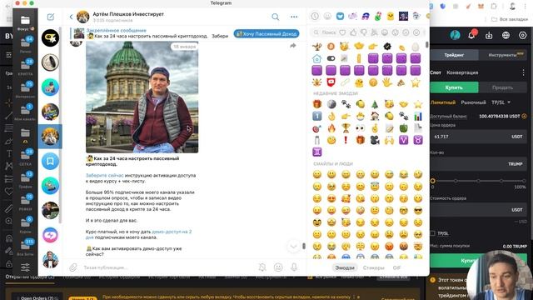Screen dimensions: 533x300
Task: Focus the TRUMP quantity field
Action: [479, 164]
